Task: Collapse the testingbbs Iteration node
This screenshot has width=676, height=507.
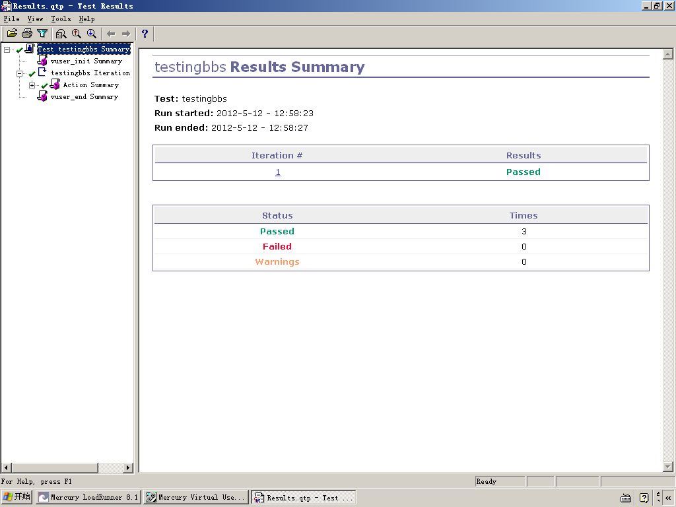Action: click(x=19, y=73)
